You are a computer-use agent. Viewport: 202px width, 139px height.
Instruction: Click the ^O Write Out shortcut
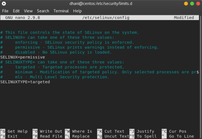click(x=47, y=131)
